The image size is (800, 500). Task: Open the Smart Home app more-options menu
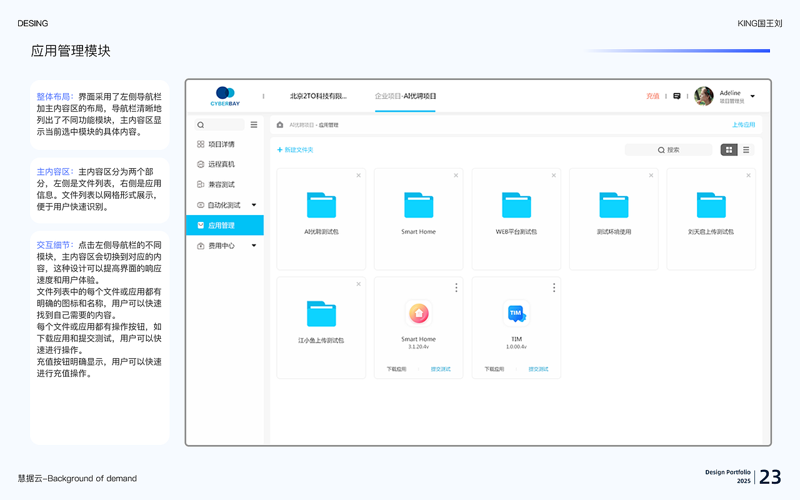pyautogui.click(x=456, y=287)
